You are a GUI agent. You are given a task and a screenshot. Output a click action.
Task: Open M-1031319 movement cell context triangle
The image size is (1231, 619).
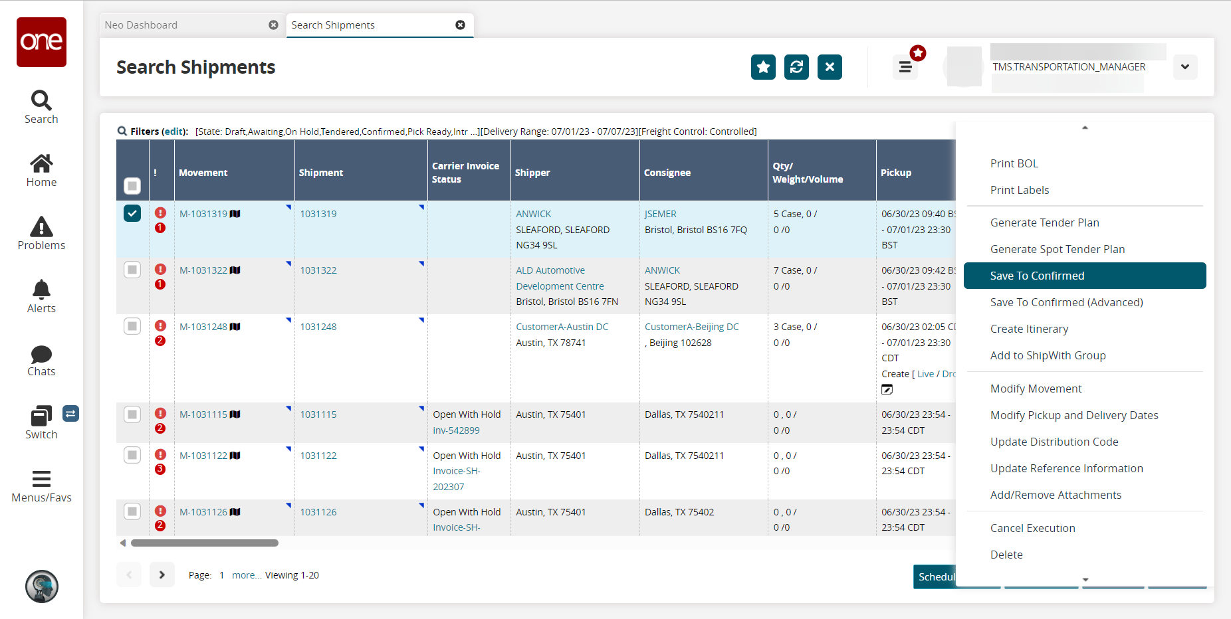click(288, 207)
